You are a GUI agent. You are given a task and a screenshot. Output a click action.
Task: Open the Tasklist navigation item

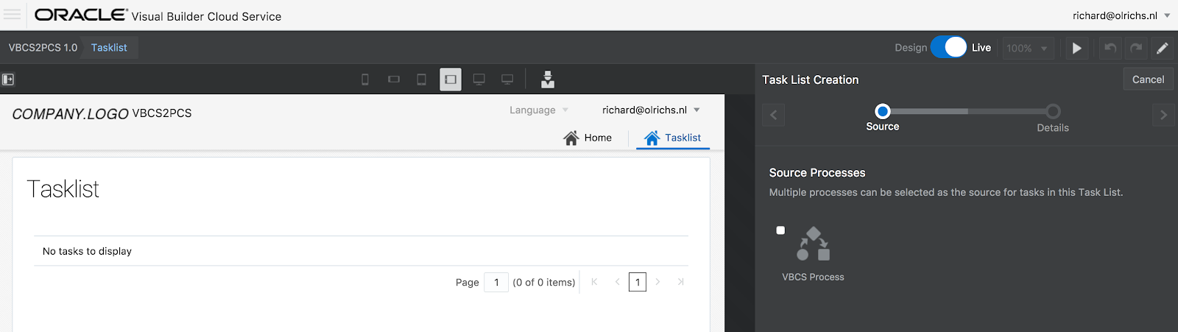pyautogui.click(x=672, y=138)
